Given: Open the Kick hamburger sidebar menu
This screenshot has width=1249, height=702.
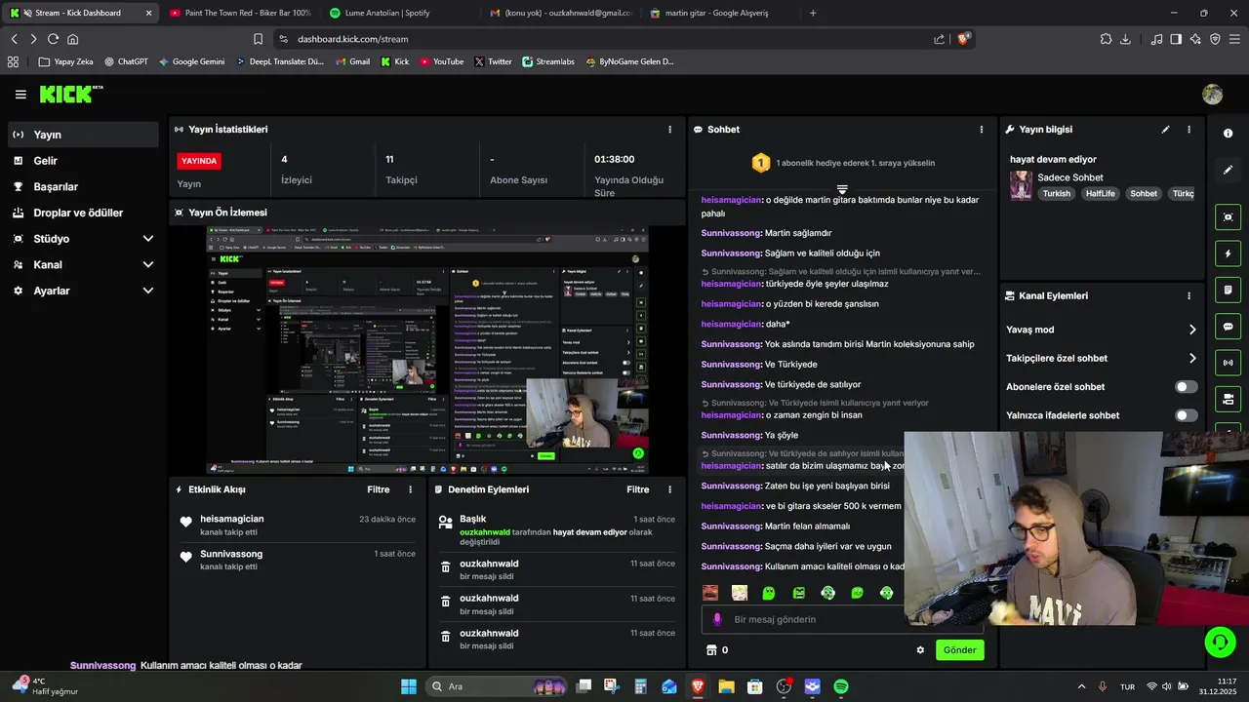Looking at the screenshot, I should point(20,95).
